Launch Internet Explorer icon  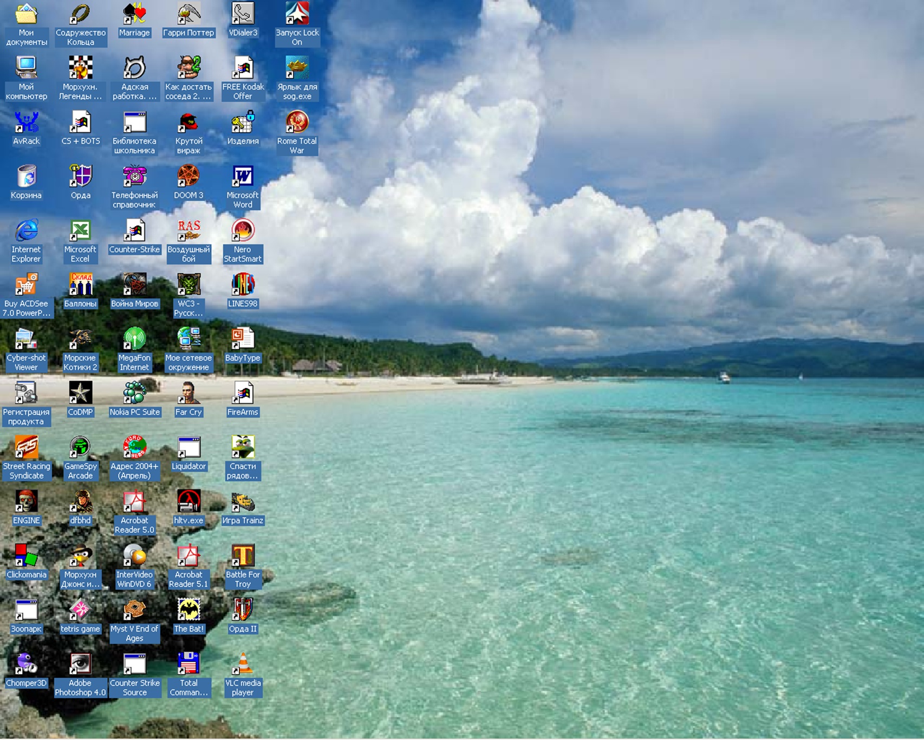coord(26,230)
